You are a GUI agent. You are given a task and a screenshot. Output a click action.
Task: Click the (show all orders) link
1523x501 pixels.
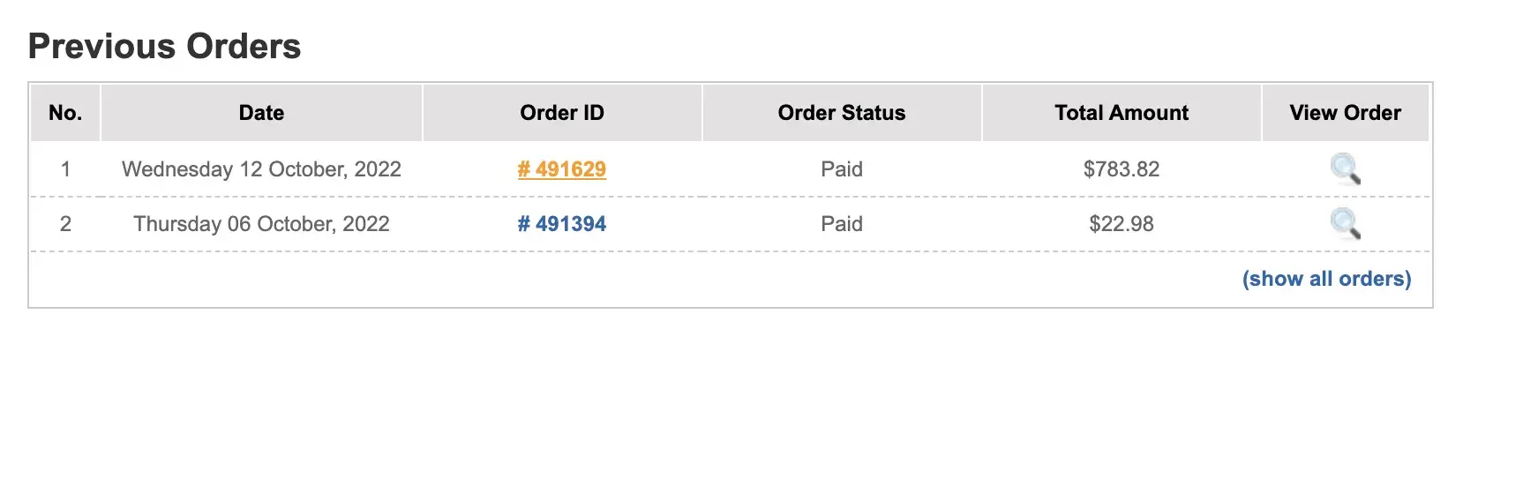(x=1326, y=279)
